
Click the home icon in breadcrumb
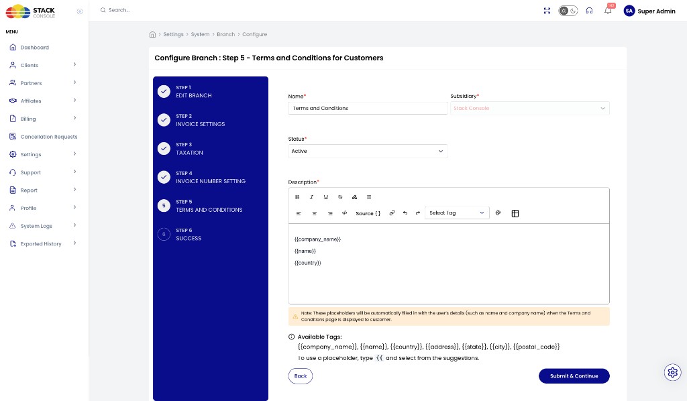(152, 34)
